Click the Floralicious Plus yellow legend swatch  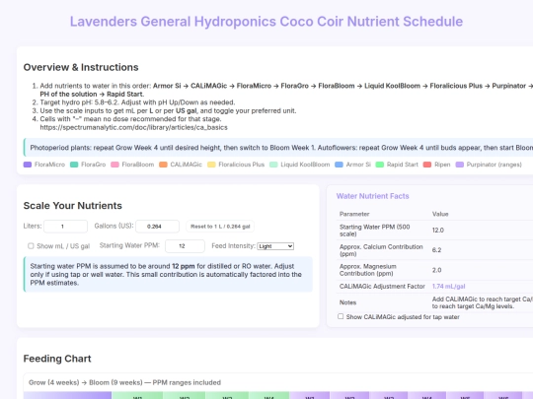tap(211, 165)
